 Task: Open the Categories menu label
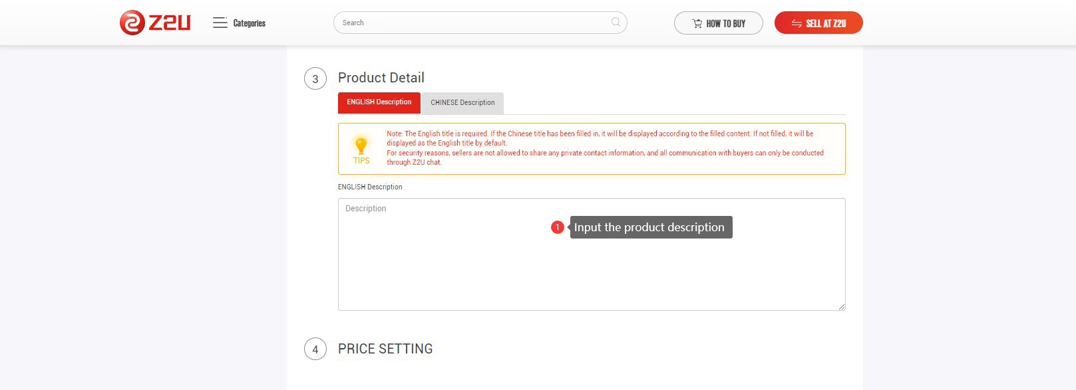coord(250,23)
